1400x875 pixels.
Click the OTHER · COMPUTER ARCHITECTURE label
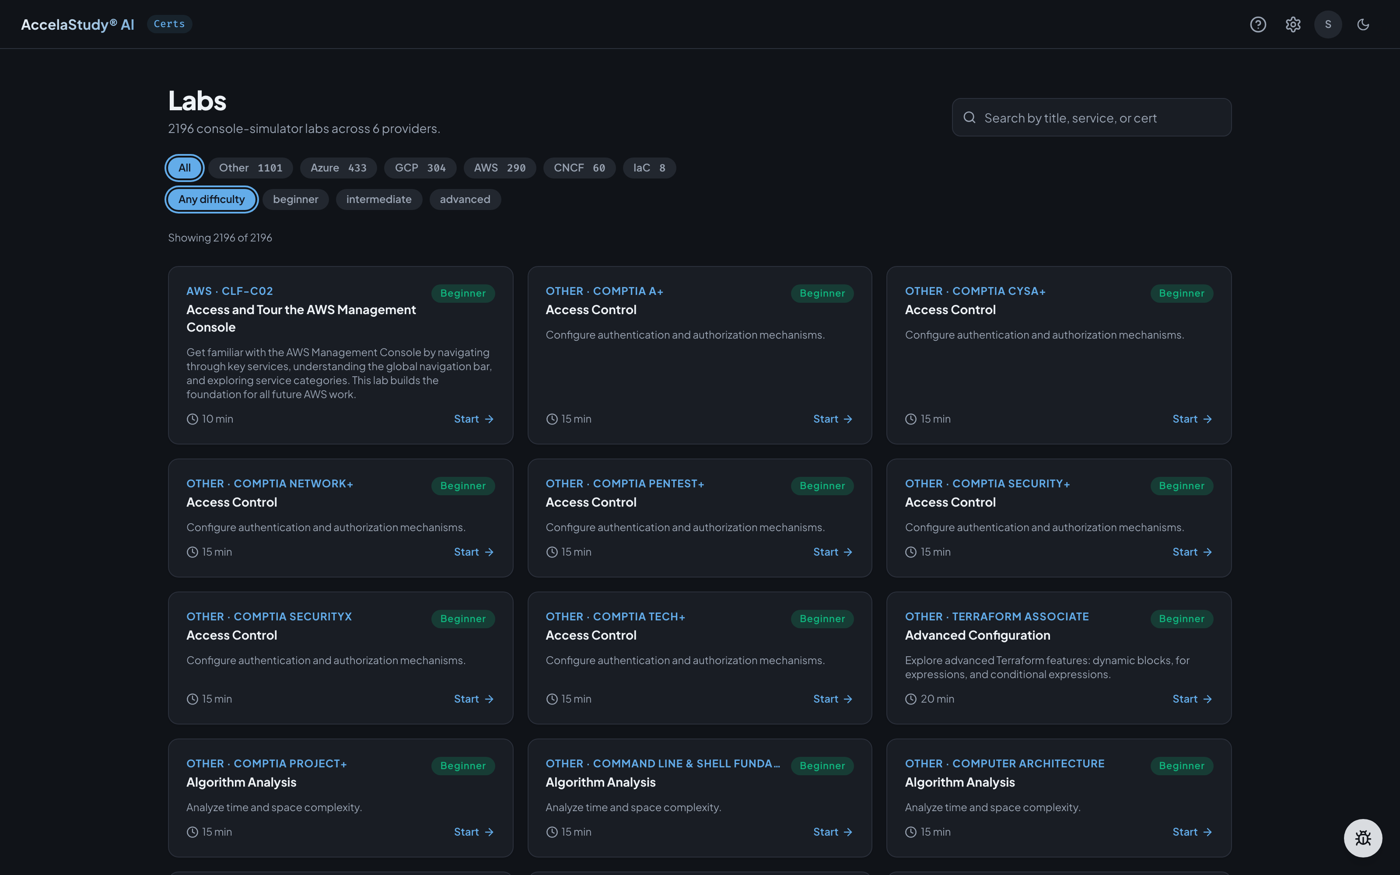pos(1005,763)
